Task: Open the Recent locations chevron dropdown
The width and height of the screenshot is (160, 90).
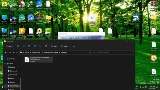Action: tap(13, 52)
